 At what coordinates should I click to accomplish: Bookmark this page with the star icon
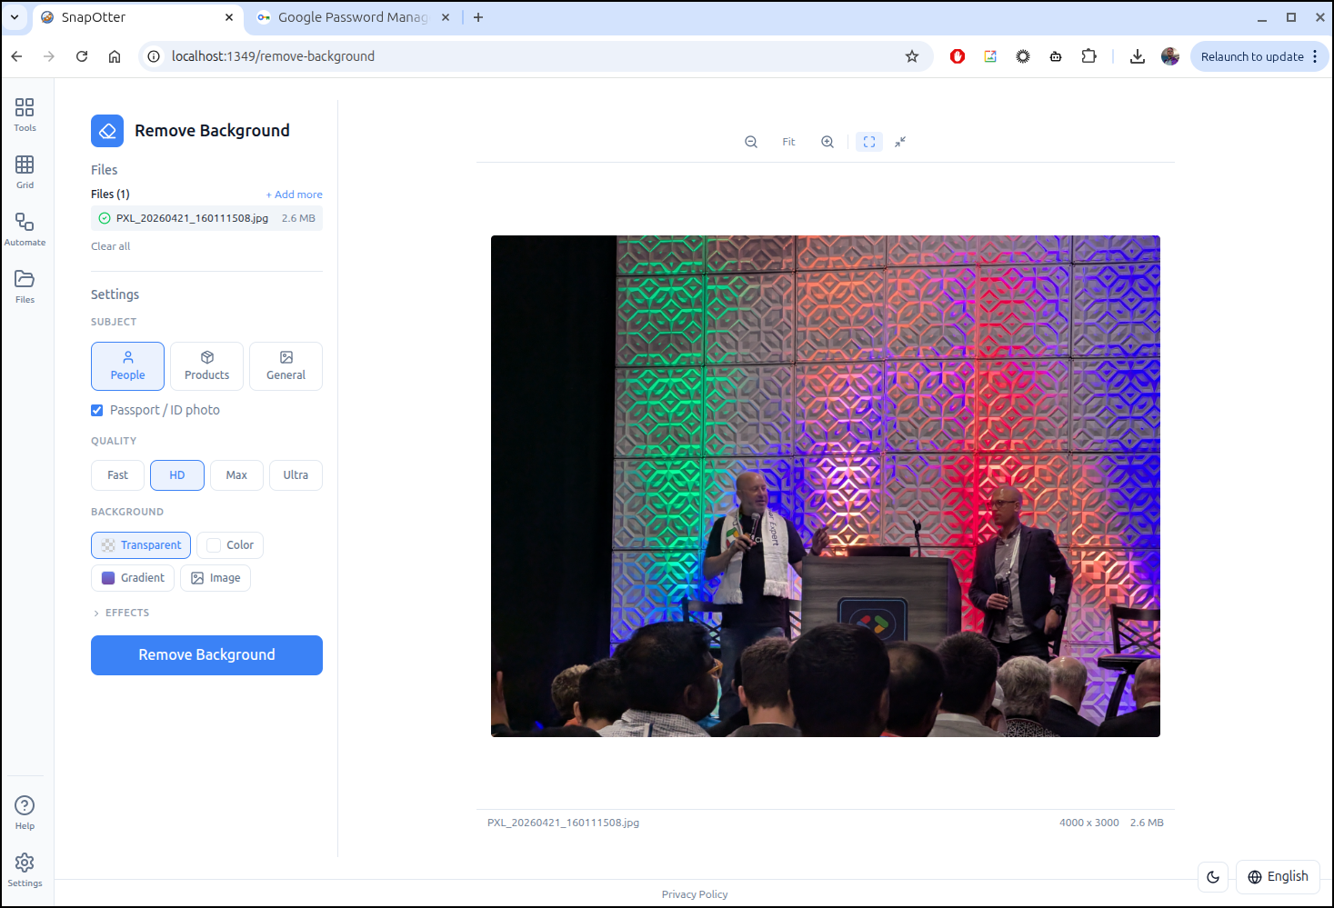pos(912,56)
